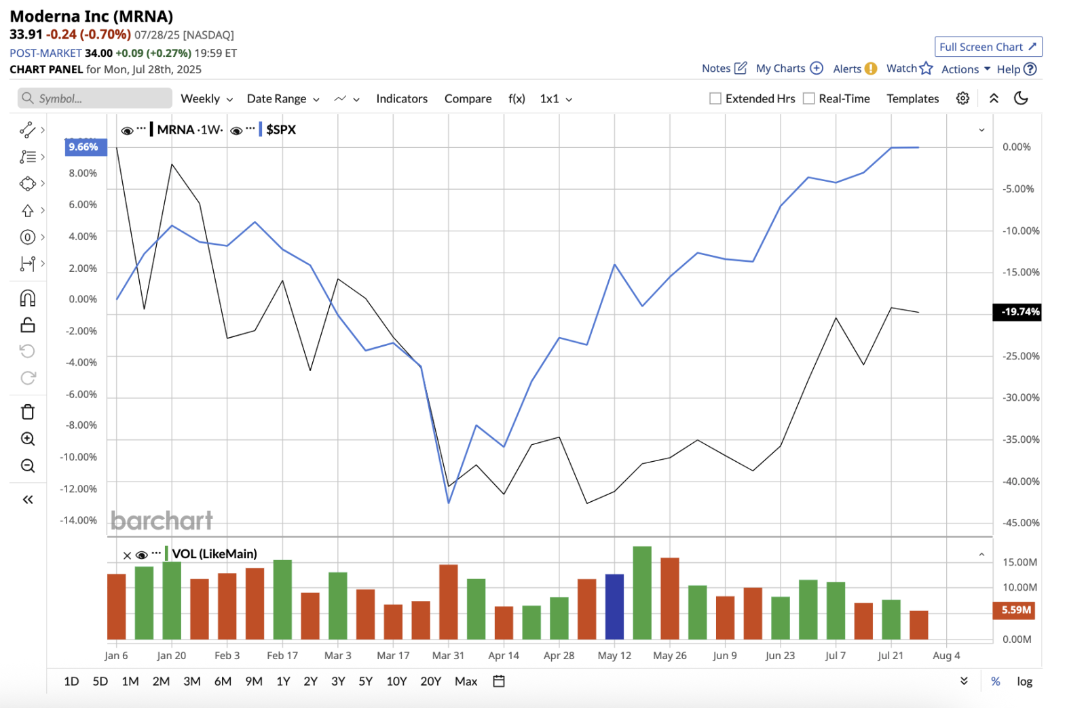Add MRNA to Watch list star

coord(926,68)
